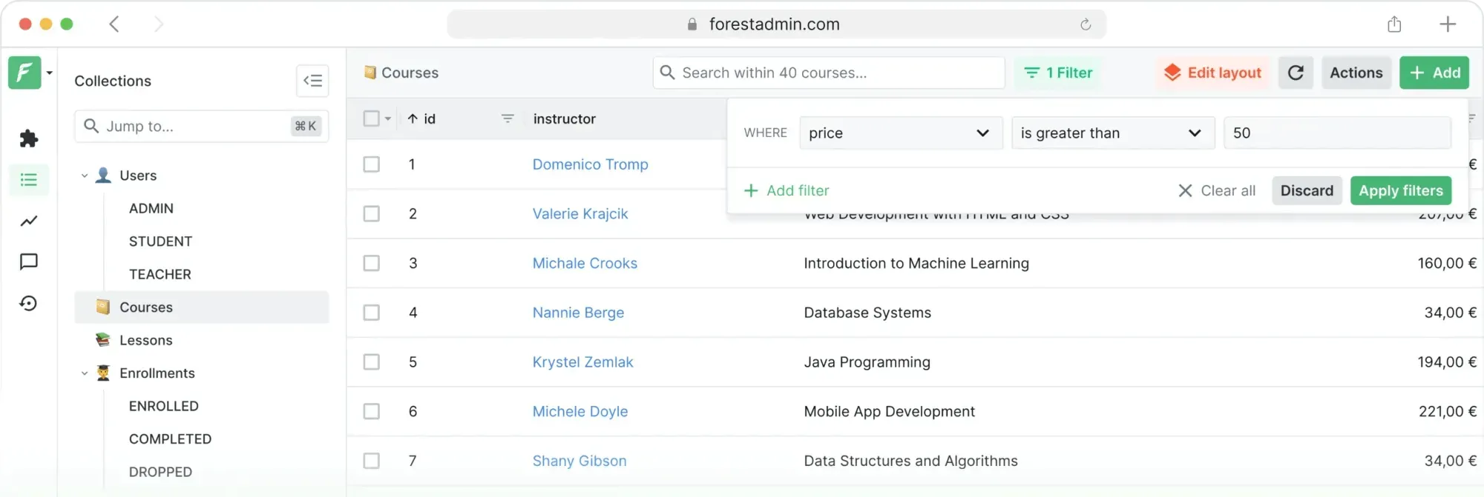Select the data list view icon
Screen dimensions: 1484x497
tap(28, 179)
